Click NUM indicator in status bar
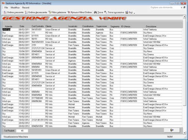 pyautogui.click(x=170, y=137)
